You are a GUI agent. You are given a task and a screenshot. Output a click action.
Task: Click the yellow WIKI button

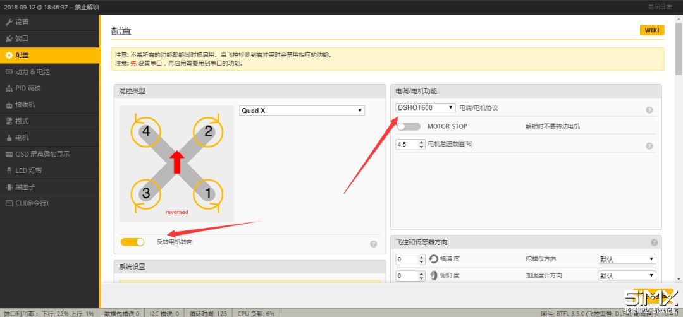pyautogui.click(x=651, y=30)
